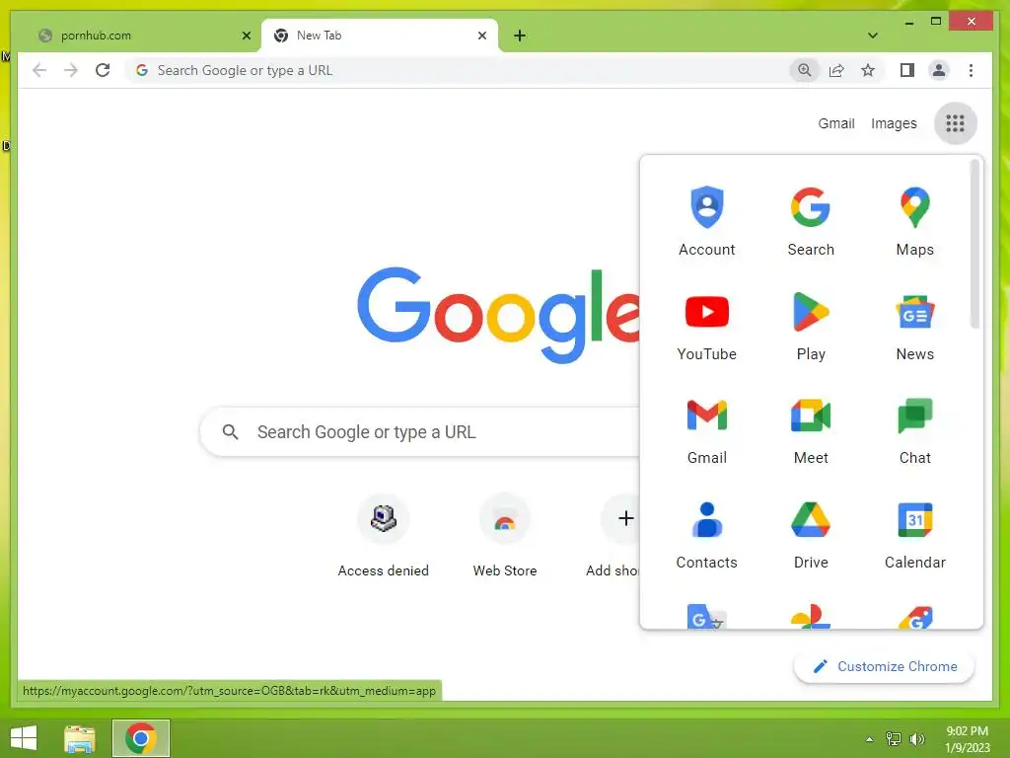
Task: Open the Access denied shortcut
Action: [384, 535]
